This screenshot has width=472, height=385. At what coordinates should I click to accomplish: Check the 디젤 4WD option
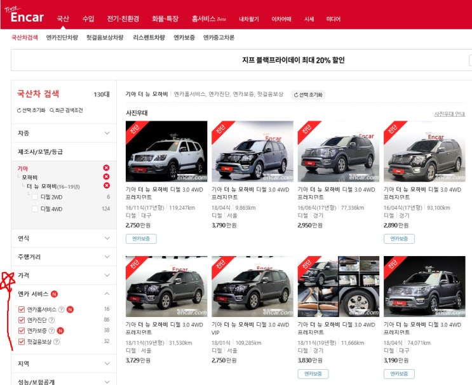(x=35, y=209)
